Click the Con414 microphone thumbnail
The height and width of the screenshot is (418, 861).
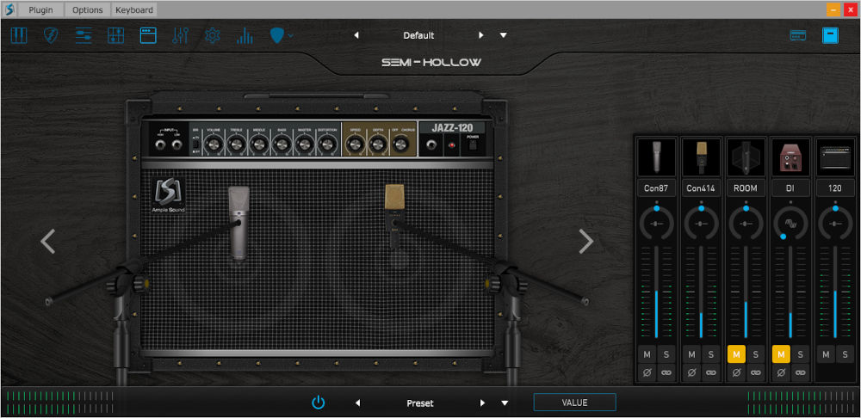pos(701,157)
